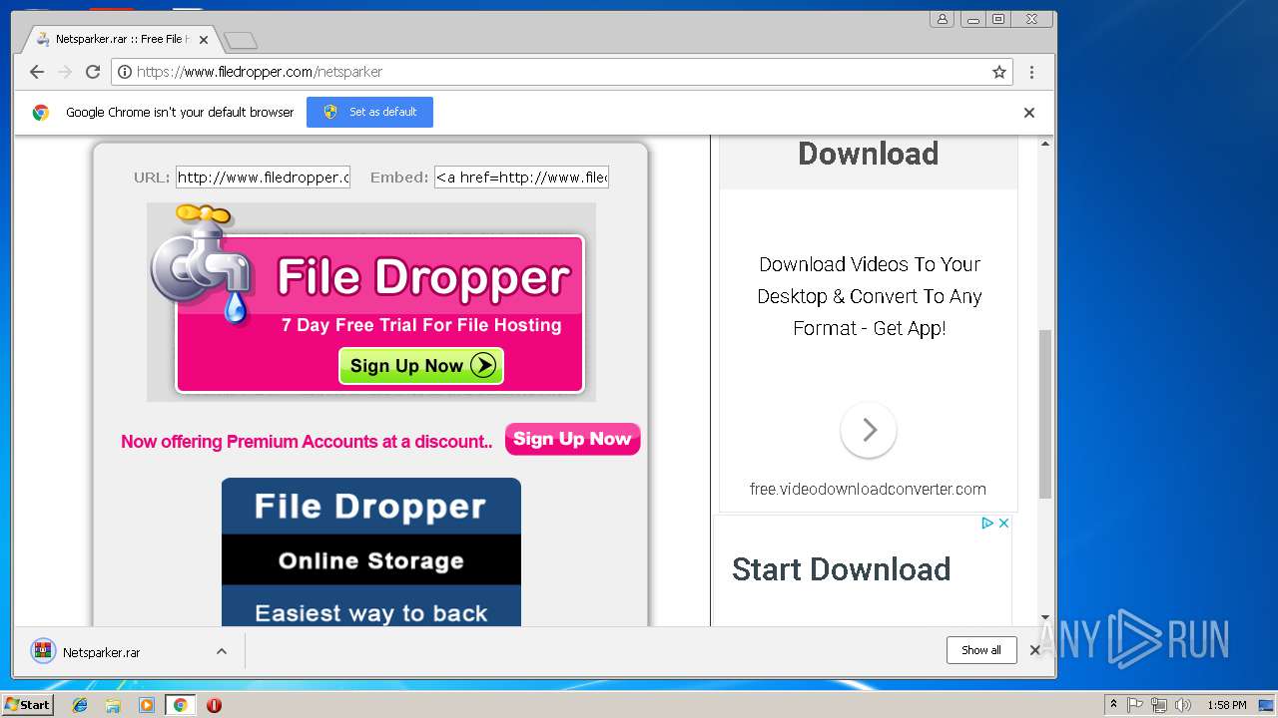The image size is (1278, 718).
Task: Open AdChoices info triangle icon
Action: point(987,523)
